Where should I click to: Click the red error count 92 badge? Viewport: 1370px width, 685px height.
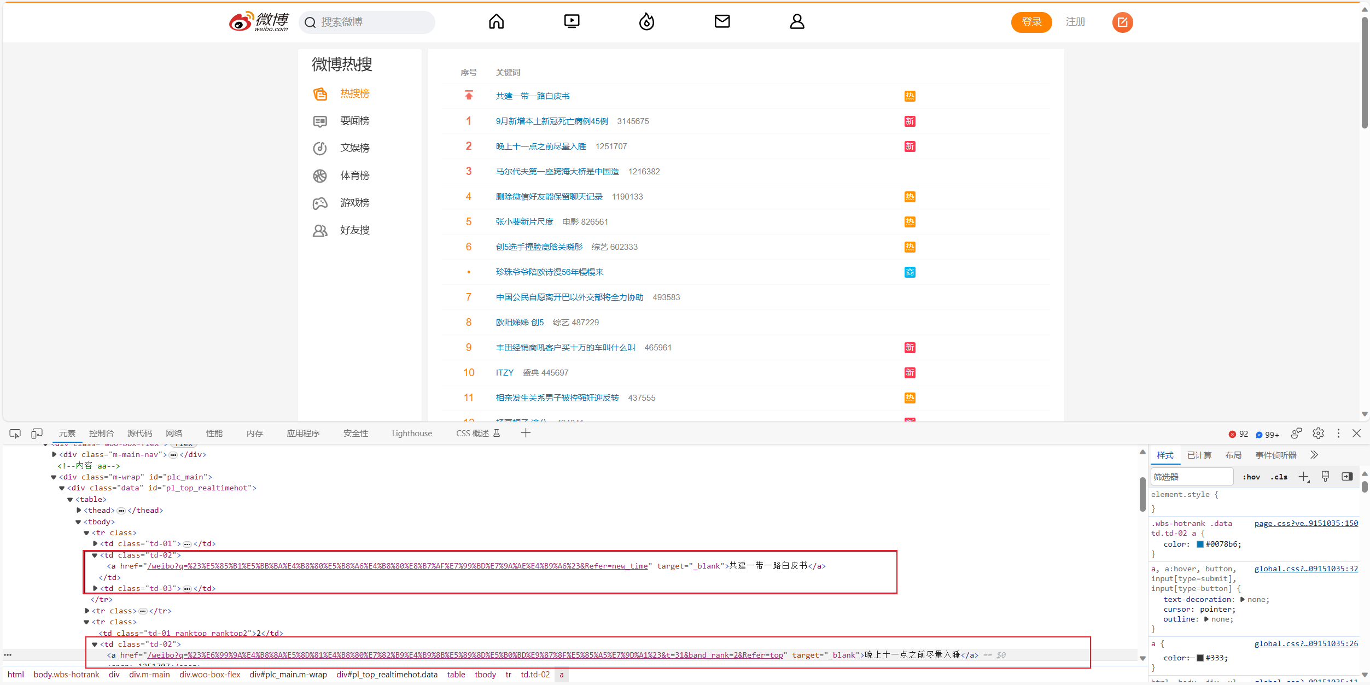point(1238,434)
